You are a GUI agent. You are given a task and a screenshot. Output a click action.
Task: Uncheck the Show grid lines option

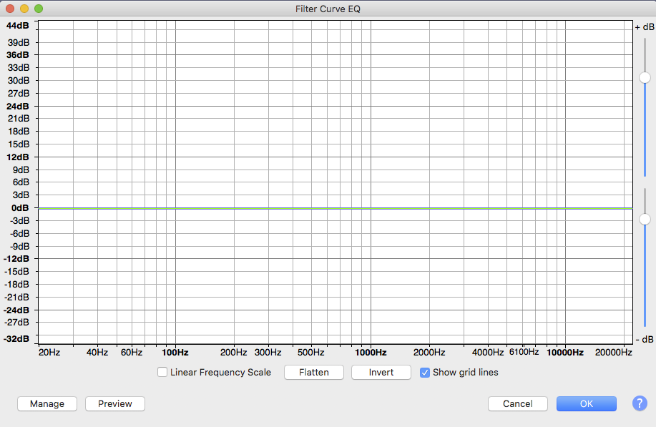(425, 372)
